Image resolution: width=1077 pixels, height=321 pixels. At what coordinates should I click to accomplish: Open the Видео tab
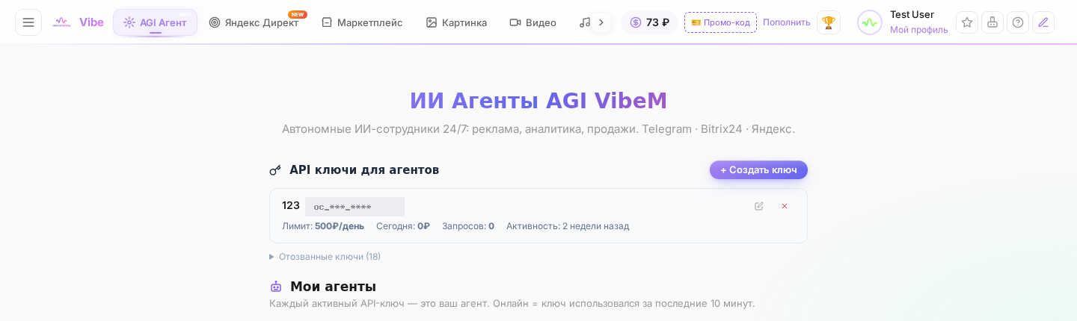(x=533, y=22)
